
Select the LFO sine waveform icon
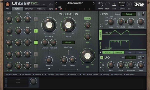coord(103,70)
